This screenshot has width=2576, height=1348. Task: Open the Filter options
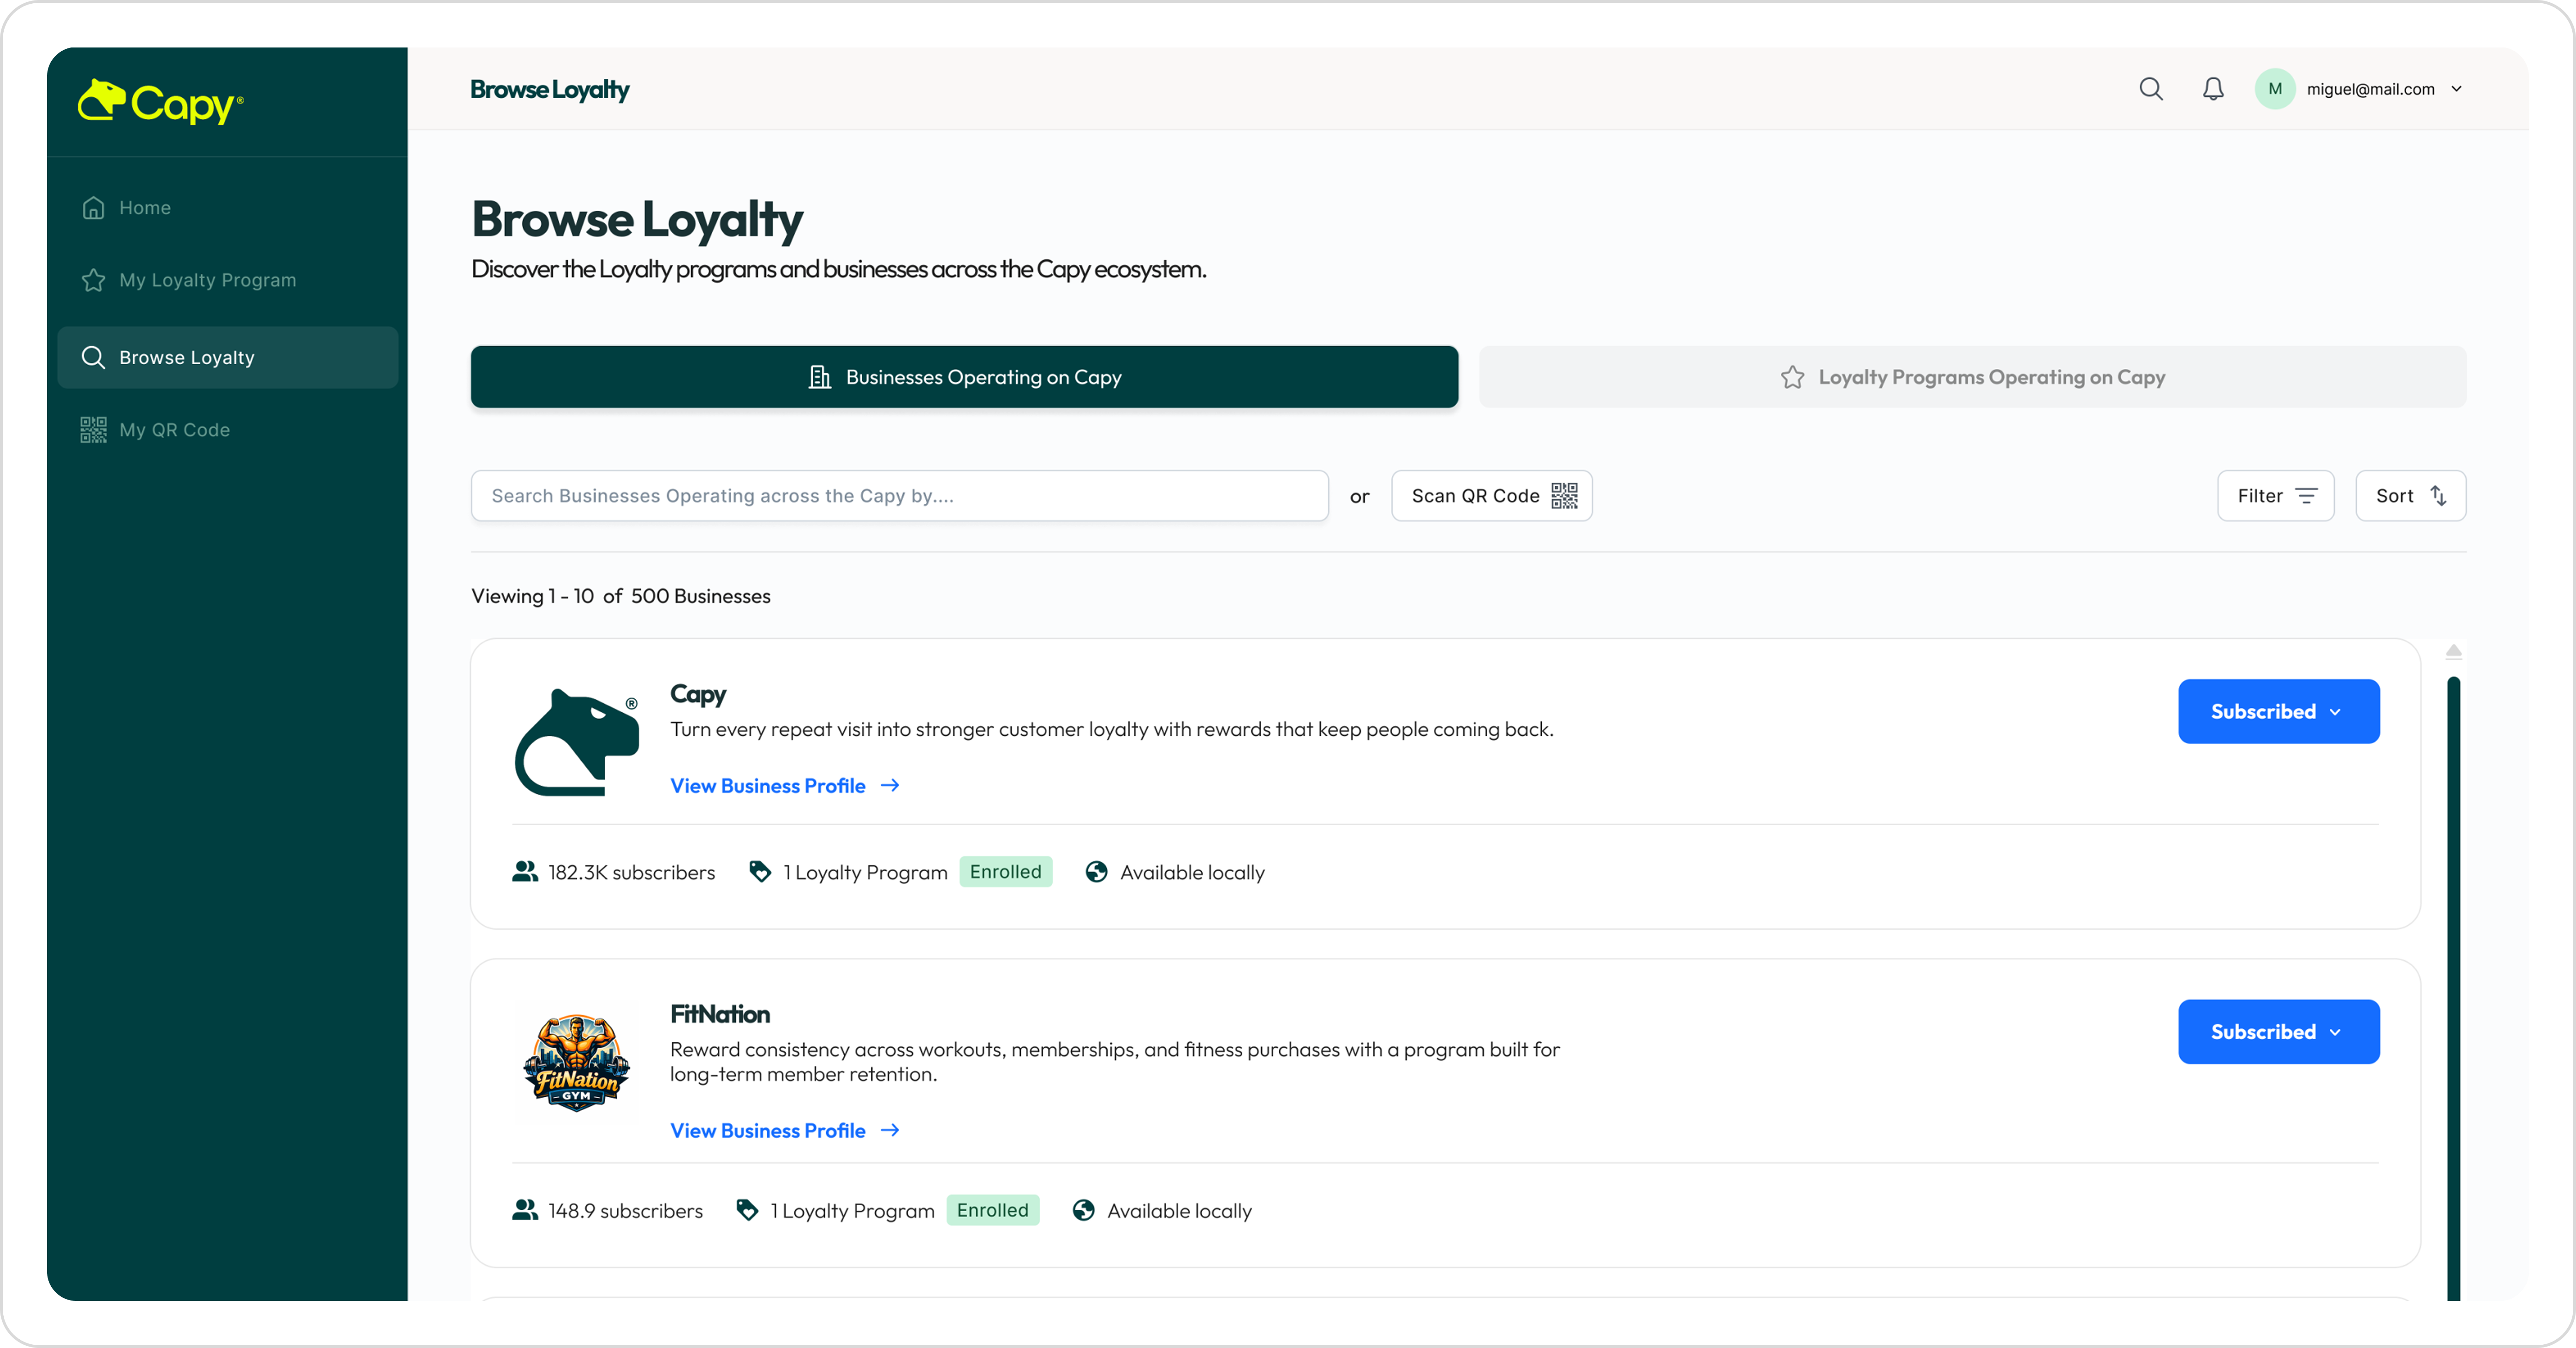point(2275,496)
